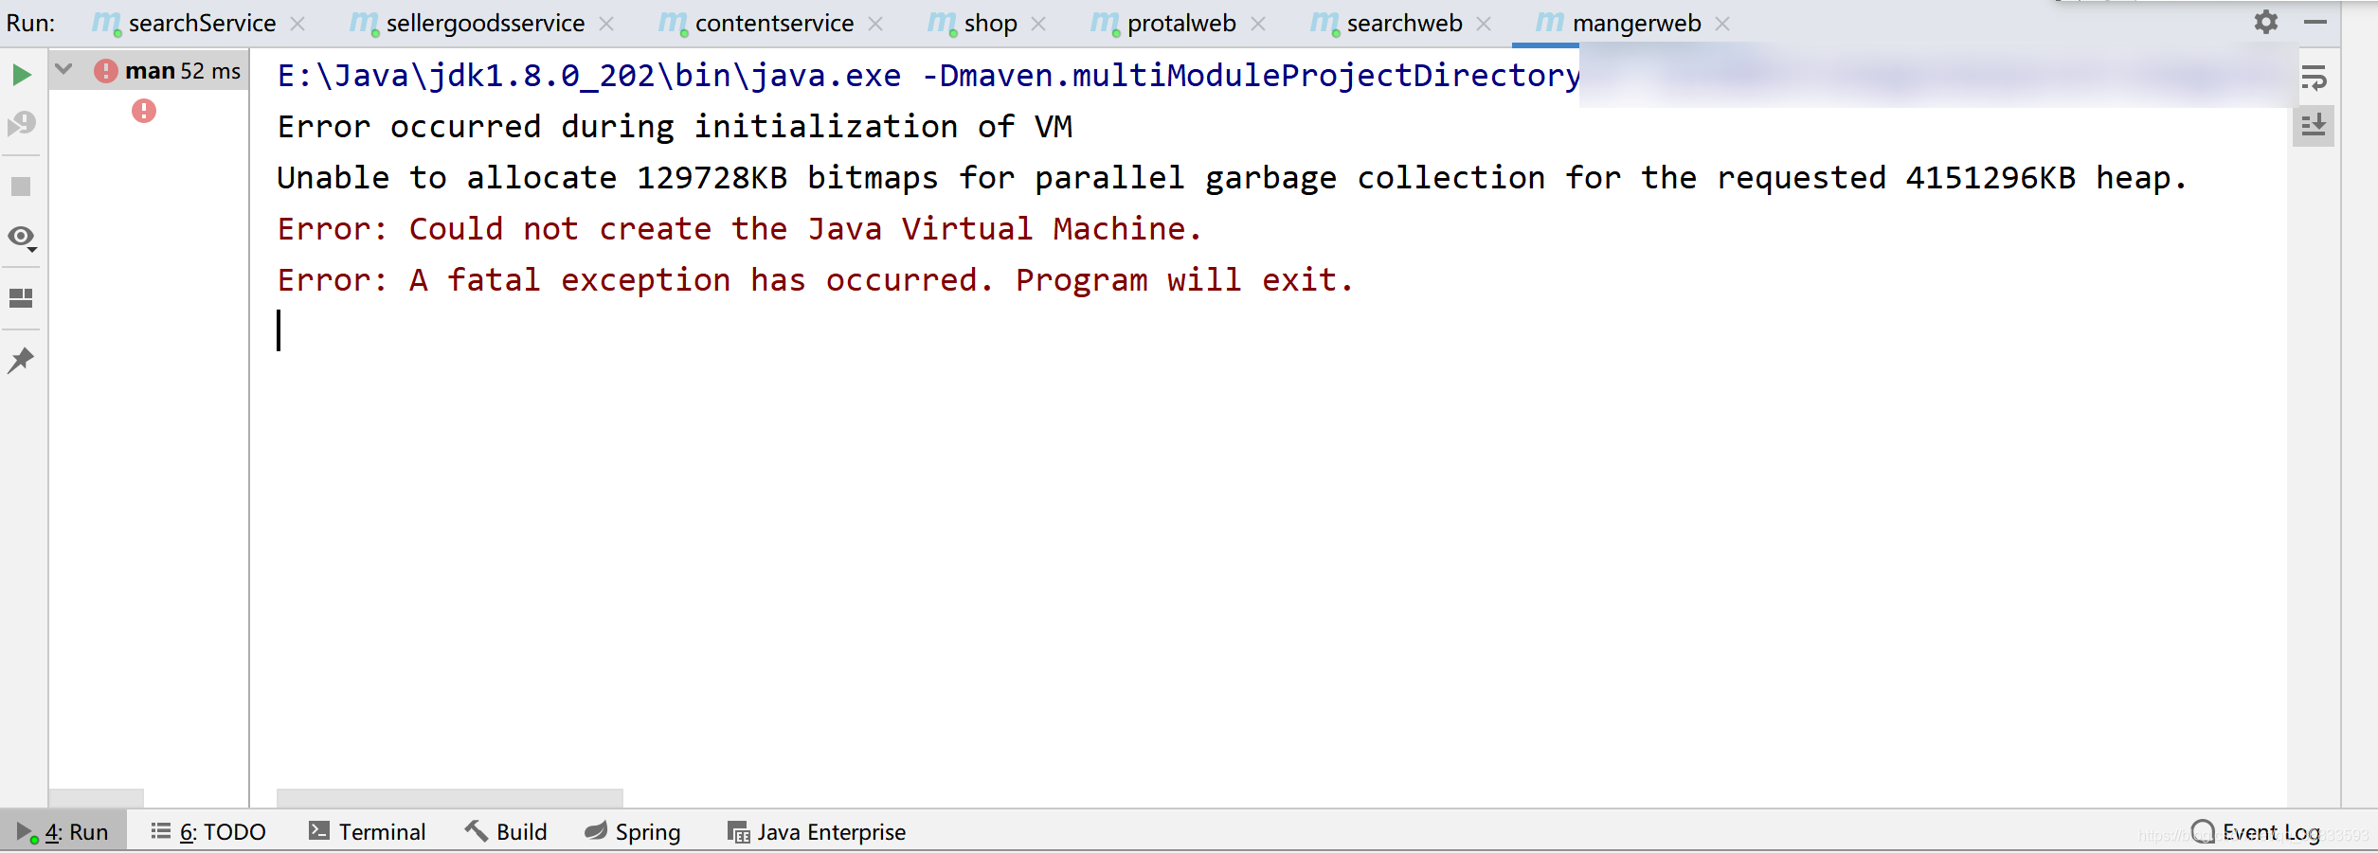Rerun the mangerweb run configuration
2378x853 pixels.
click(21, 74)
